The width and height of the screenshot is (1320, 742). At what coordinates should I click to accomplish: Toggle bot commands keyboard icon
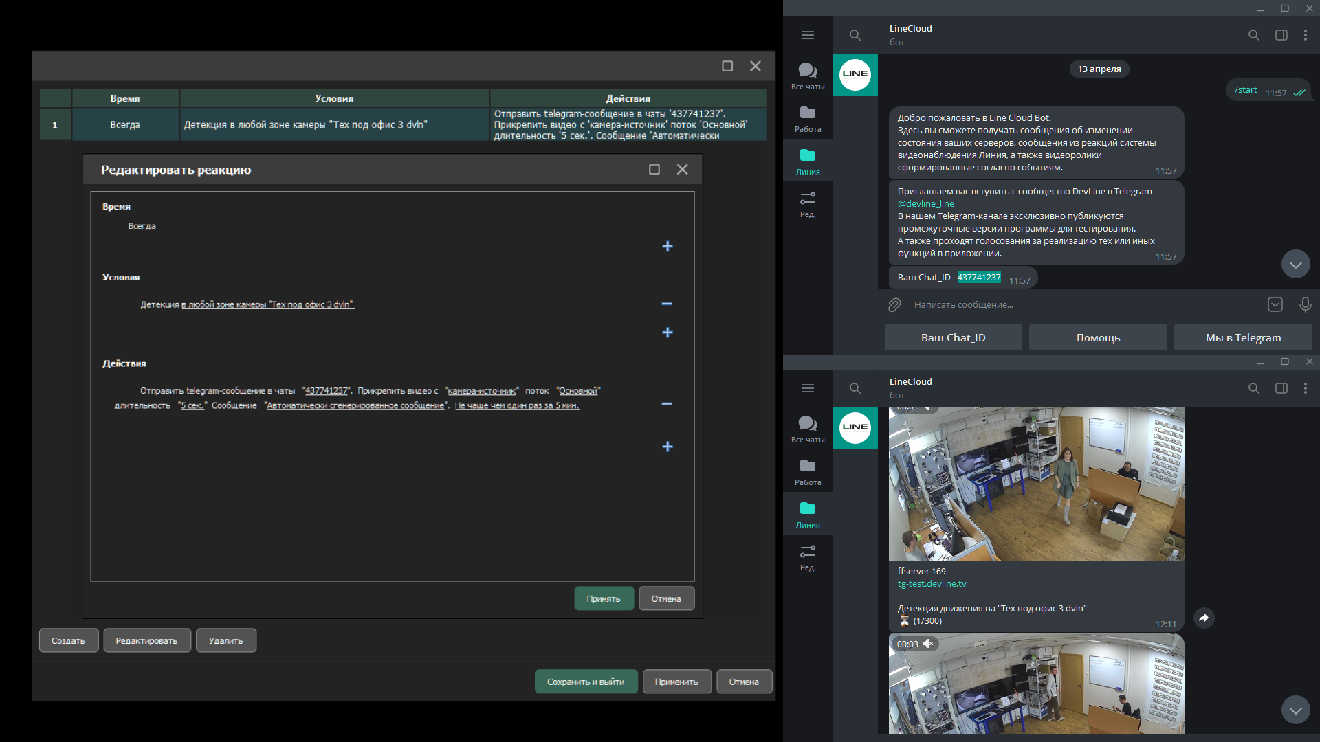click(x=1275, y=304)
